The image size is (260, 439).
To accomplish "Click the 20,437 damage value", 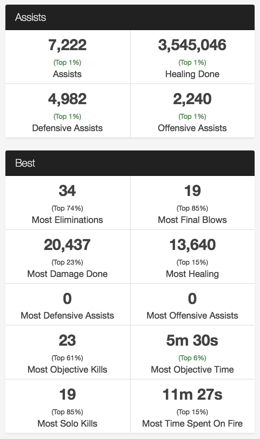I will (67, 245).
